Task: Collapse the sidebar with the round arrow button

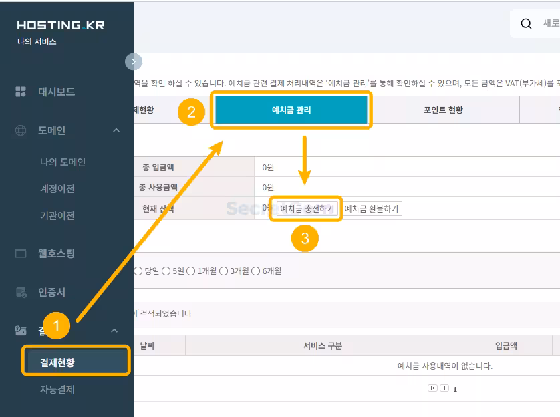Action: click(134, 61)
